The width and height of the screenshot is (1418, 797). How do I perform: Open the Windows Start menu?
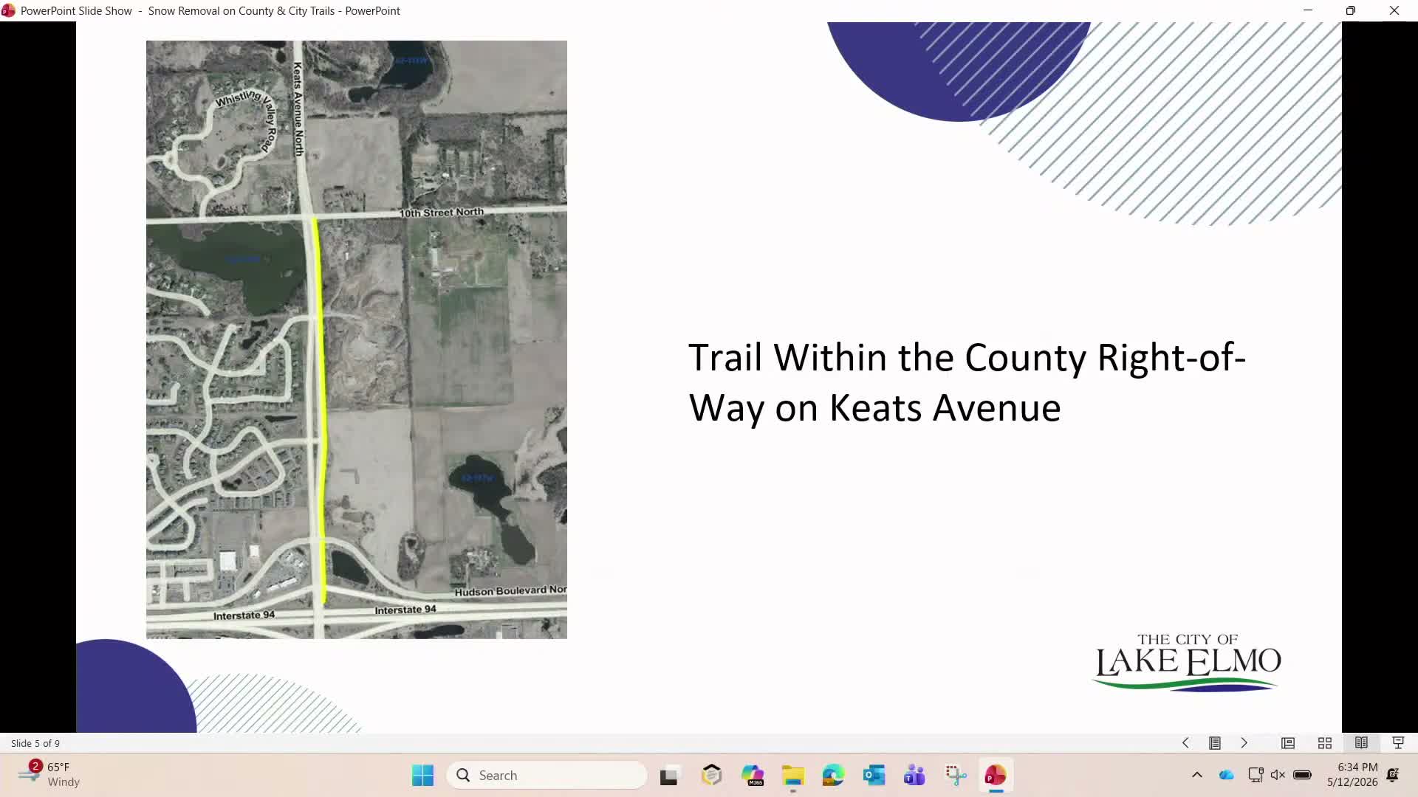tap(423, 776)
